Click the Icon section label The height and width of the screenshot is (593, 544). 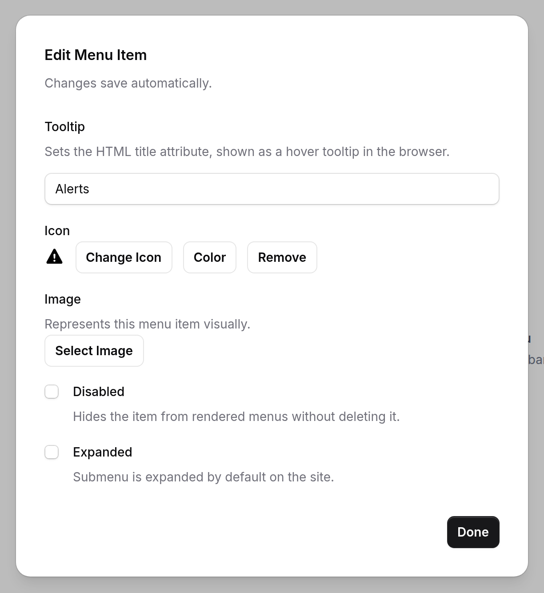[x=57, y=231]
